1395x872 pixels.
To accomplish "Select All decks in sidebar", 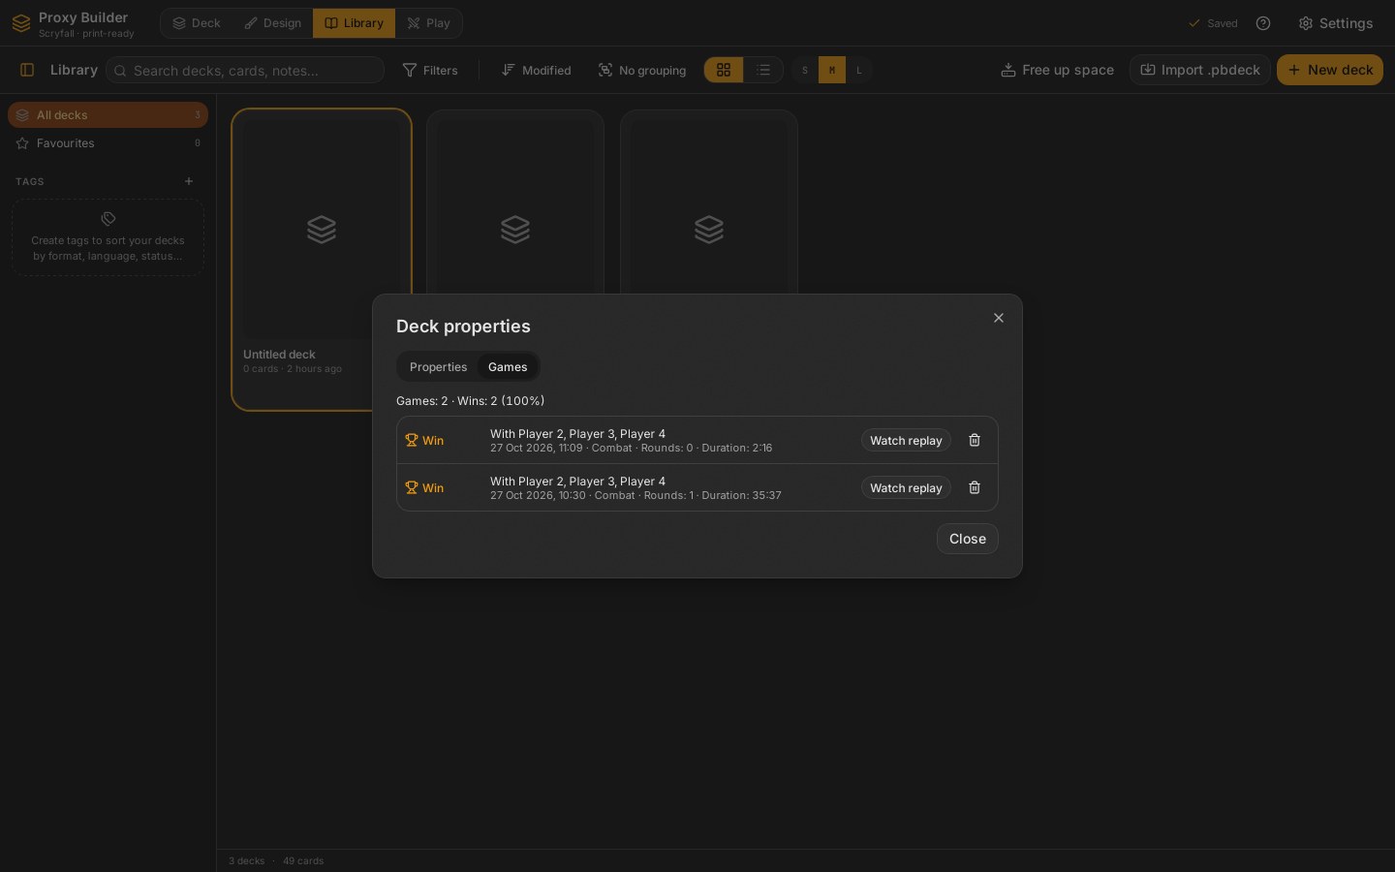I will click(x=108, y=115).
